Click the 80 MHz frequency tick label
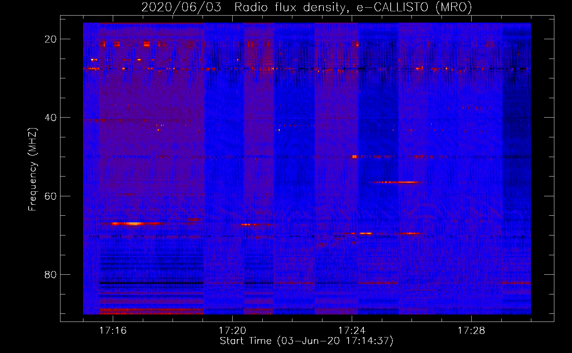This screenshot has width=572, height=353. (51, 275)
